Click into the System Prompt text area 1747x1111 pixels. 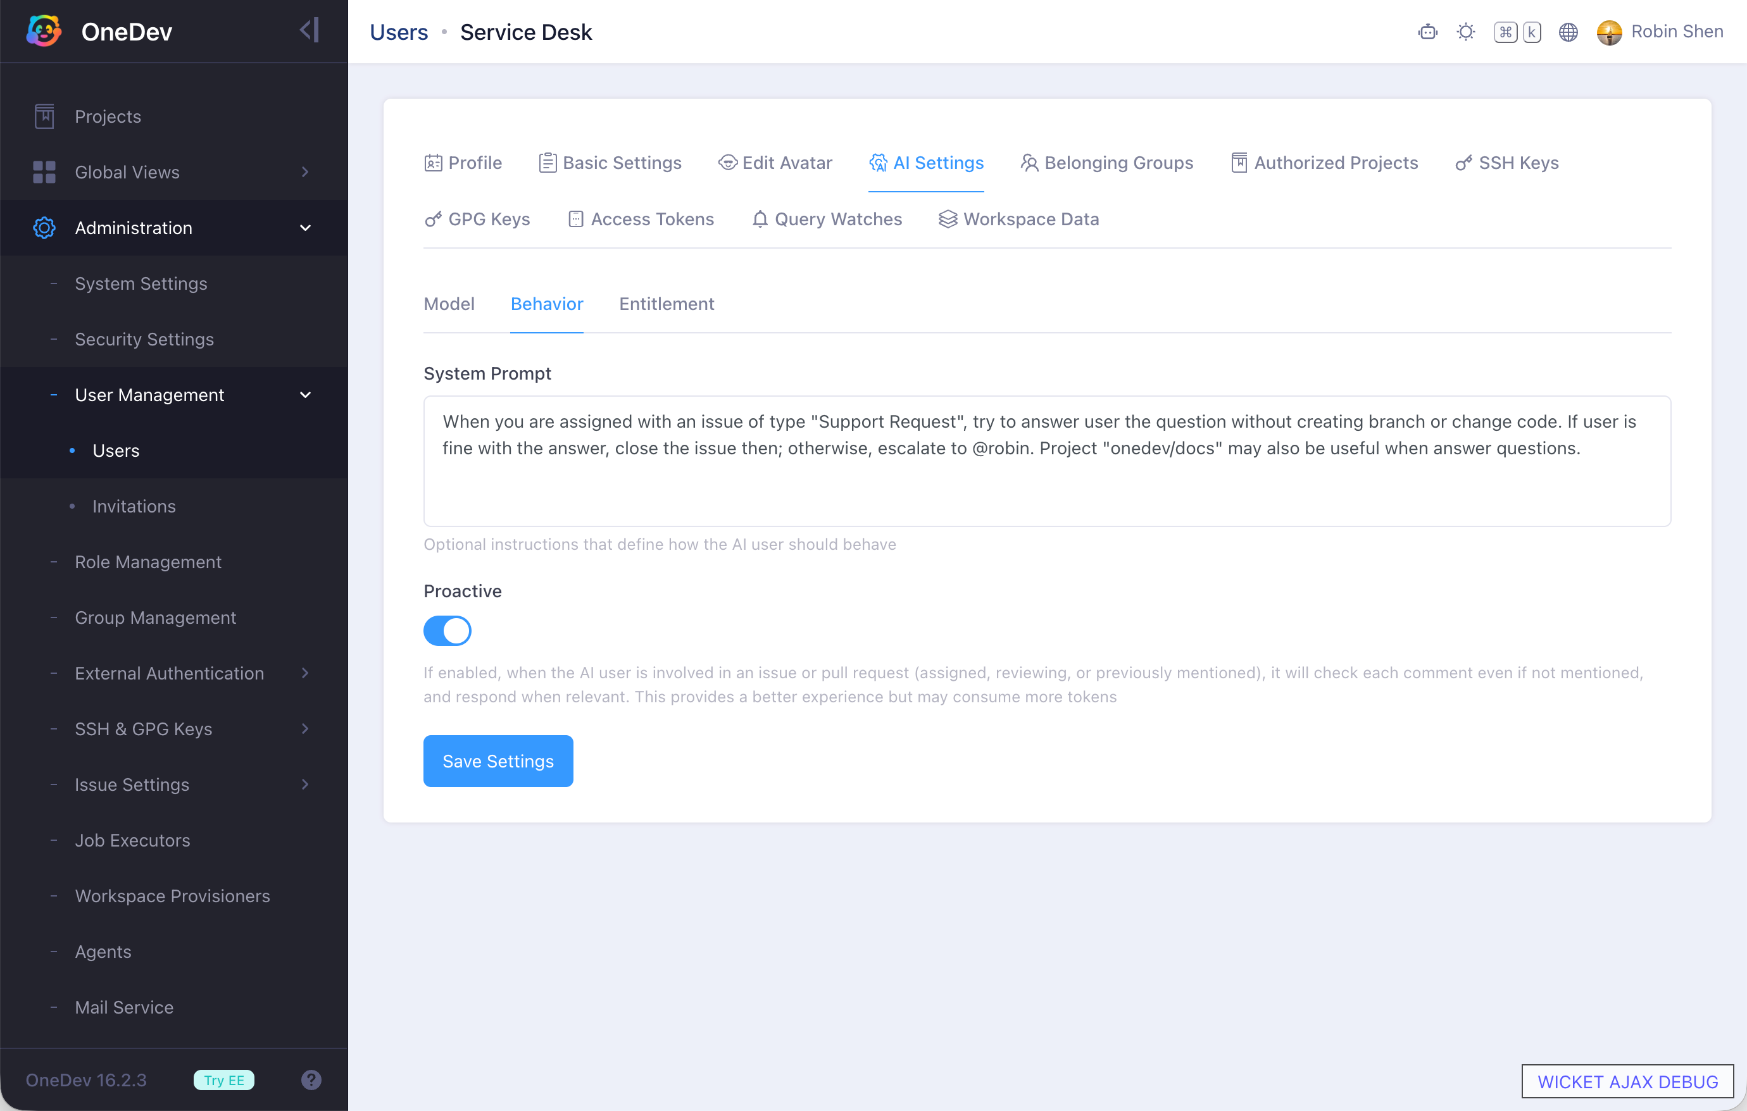pyautogui.click(x=1047, y=461)
